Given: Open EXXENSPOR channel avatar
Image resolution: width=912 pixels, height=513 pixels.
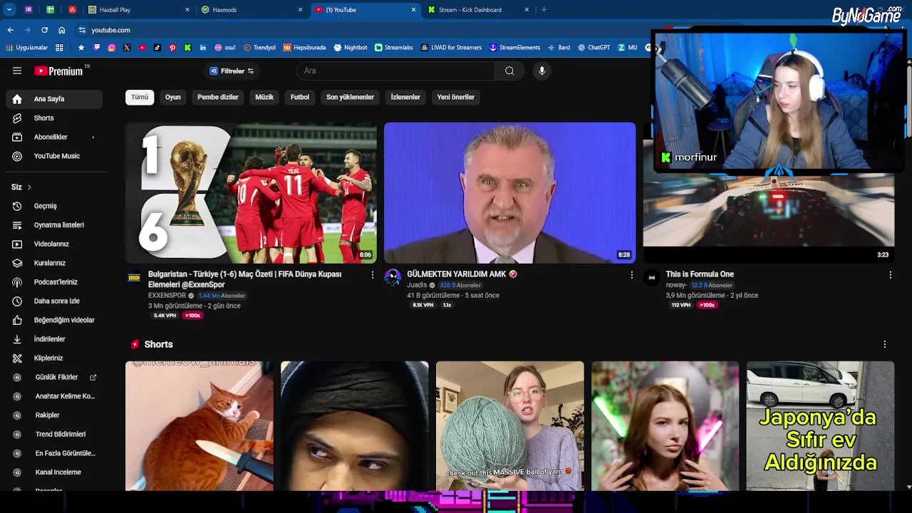Looking at the screenshot, I should (x=134, y=277).
